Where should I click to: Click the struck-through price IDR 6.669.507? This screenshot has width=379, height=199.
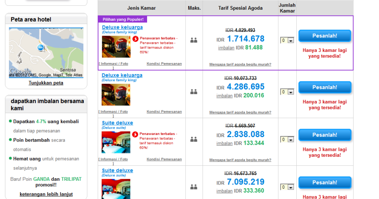pos(240,126)
